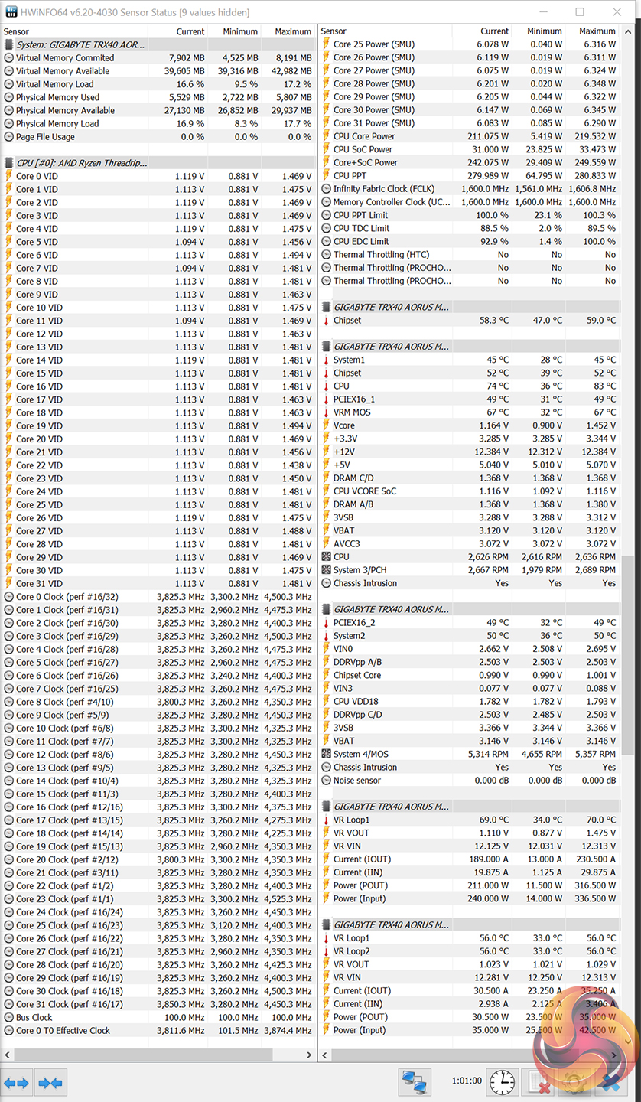Click the thermometer icon beside VRM MOS

(x=327, y=412)
